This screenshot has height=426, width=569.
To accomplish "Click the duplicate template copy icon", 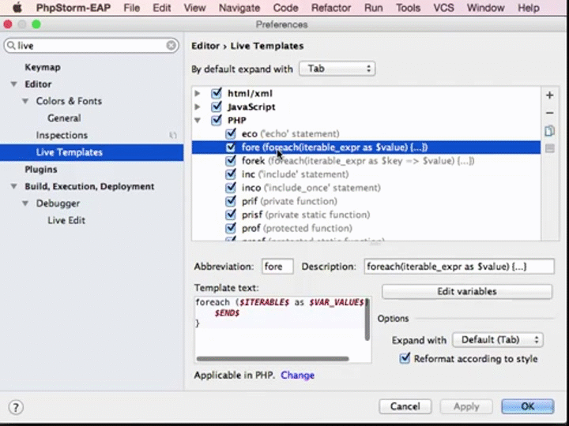I will point(549,131).
